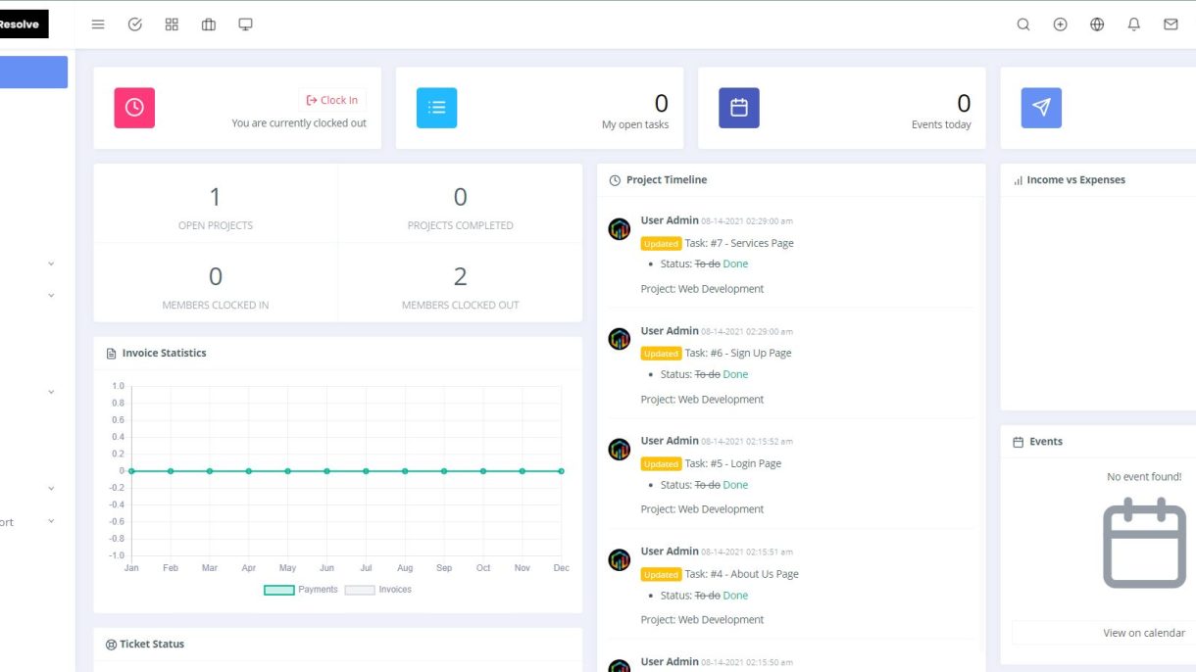
Task: Open notifications bell icon
Action: (1134, 24)
